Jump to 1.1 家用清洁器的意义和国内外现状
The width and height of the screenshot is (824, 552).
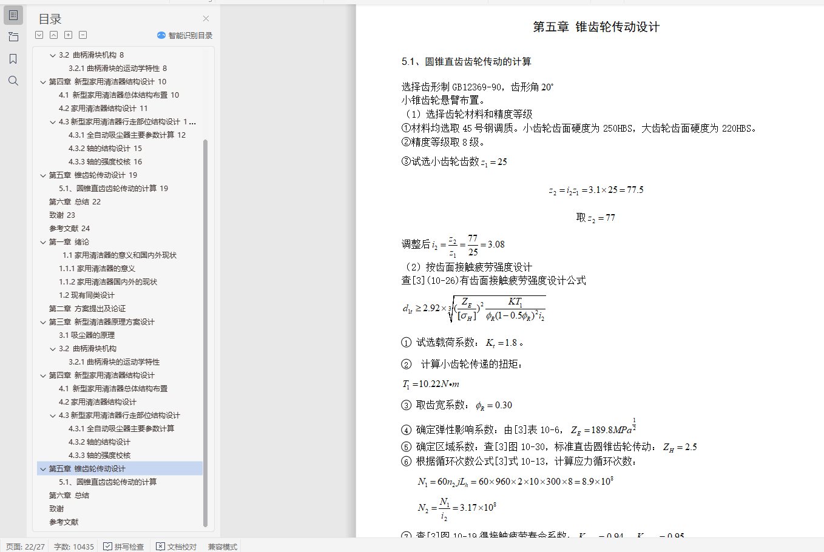[120, 255]
